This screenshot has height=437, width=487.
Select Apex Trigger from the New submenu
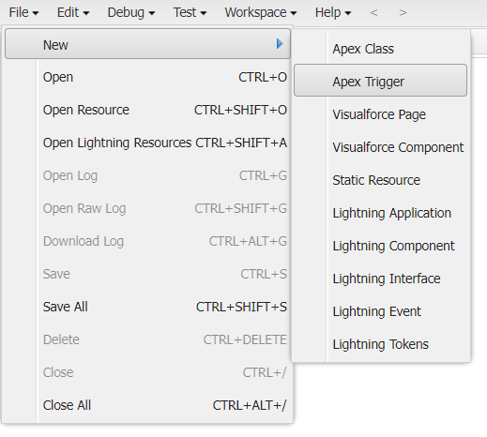(x=380, y=81)
